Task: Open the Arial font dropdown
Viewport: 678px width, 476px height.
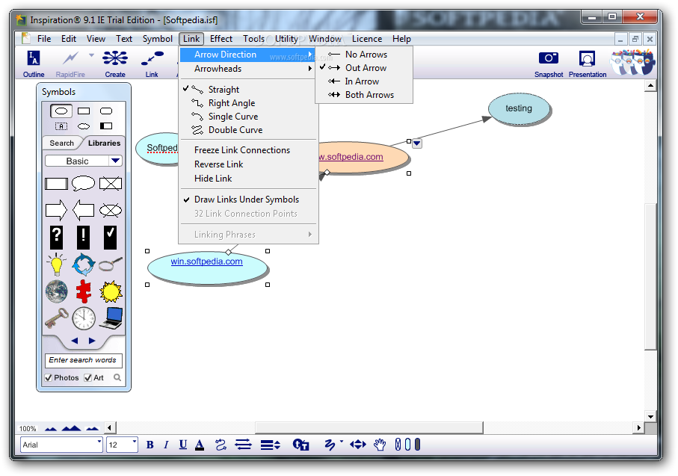Action: [x=99, y=442]
